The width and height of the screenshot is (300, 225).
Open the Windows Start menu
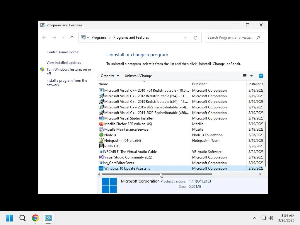point(10,218)
